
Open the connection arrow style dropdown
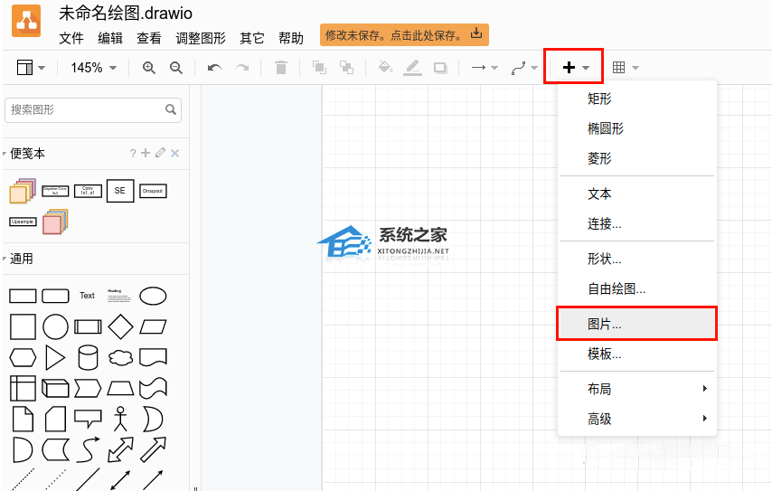[485, 68]
